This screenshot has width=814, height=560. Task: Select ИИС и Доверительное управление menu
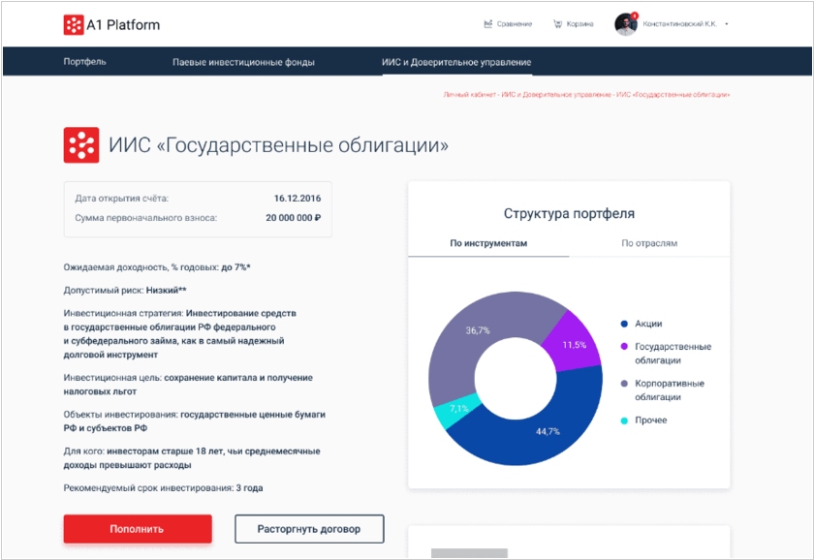tap(456, 62)
